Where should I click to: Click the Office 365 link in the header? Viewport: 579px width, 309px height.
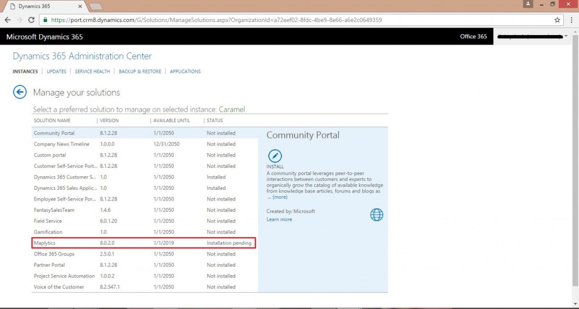473,37
